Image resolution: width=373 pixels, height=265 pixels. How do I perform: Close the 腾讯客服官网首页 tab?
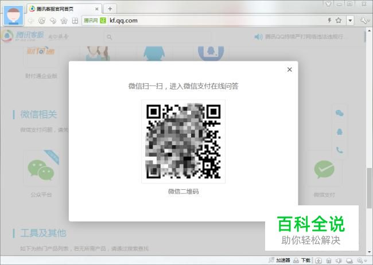pyautogui.click(x=97, y=9)
